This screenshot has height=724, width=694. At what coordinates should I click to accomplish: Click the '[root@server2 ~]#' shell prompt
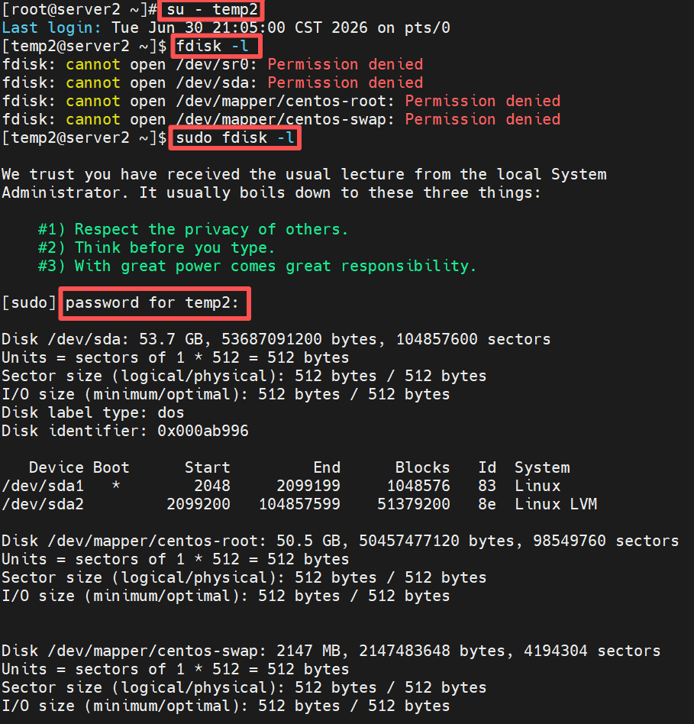(x=79, y=9)
